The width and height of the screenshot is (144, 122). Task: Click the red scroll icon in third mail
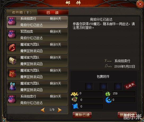click(12, 47)
